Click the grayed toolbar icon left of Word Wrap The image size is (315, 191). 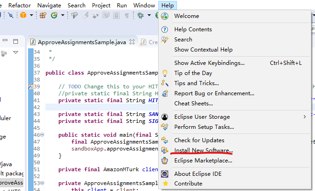pyautogui.click(x=96, y=16)
